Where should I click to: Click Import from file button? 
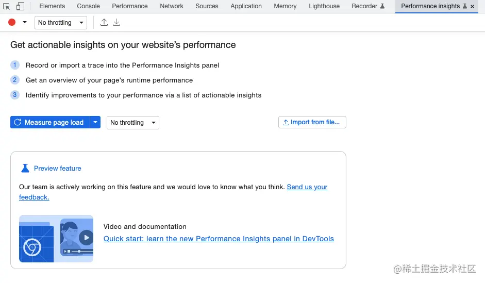click(312, 122)
